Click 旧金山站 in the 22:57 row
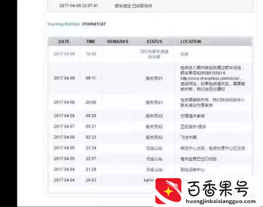This screenshot has height=207, width=263. coord(154,159)
